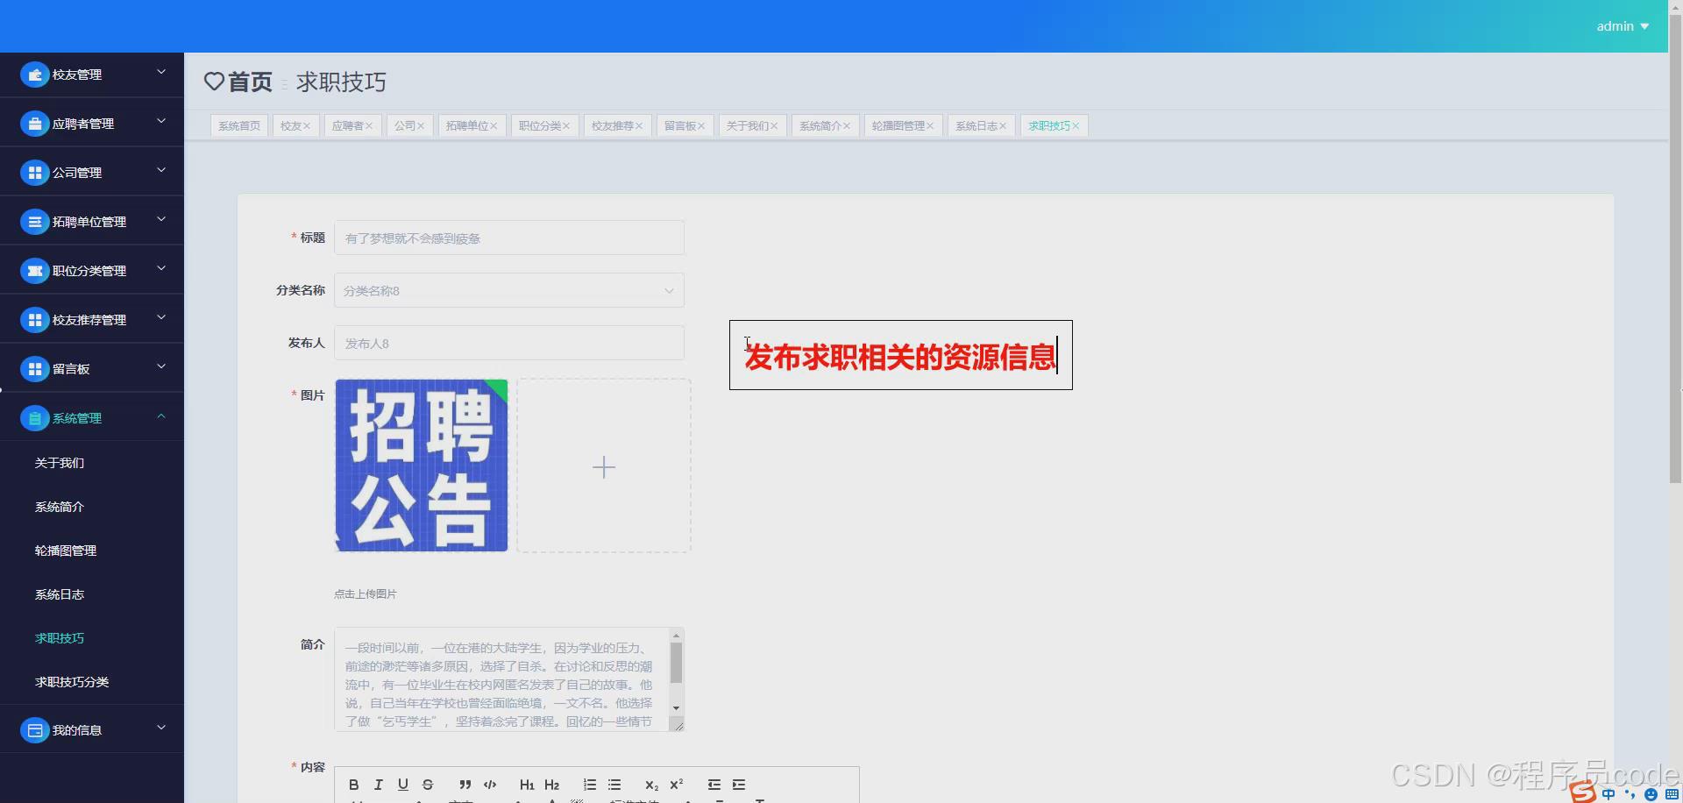Apply H2 heading style in the editor
This screenshot has height=803, width=1683.
click(552, 785)
